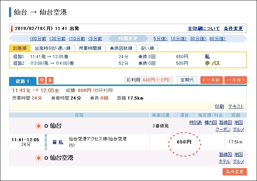This screenshot has width=257, height=181.
Task: Click 3番線発 platform text
Action: (160, 126)
